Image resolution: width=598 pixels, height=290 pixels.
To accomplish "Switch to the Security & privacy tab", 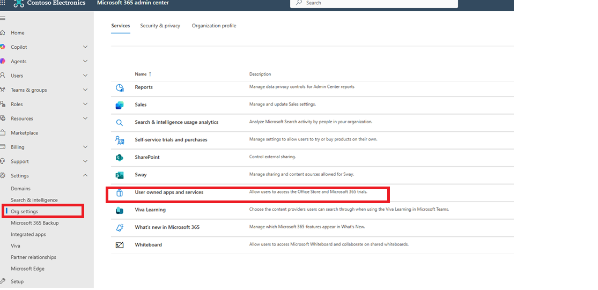I will 160,26.
